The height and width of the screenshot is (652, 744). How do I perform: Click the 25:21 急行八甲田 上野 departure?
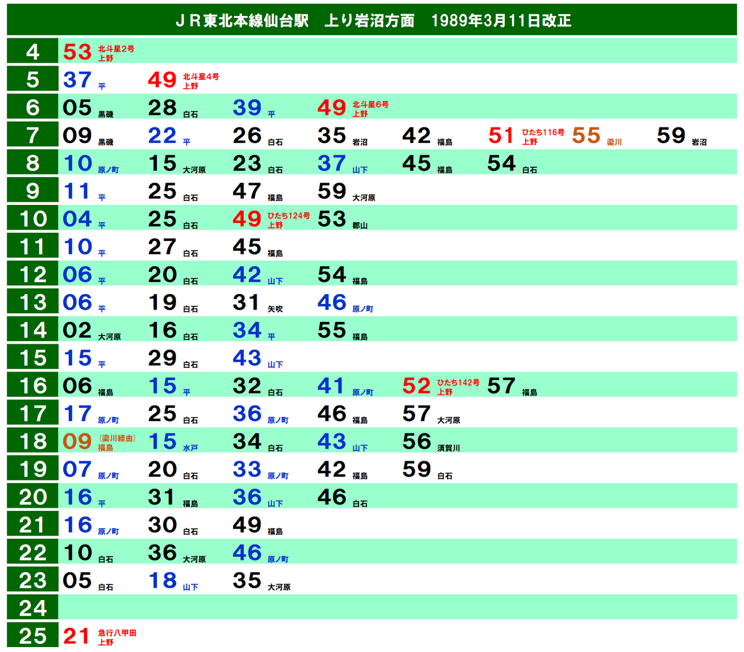pos(100,637)
